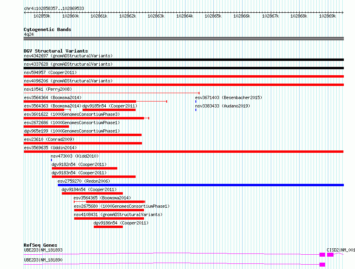
Task: Click the Cytogenetic Bands track title
Action: (47, 29)
